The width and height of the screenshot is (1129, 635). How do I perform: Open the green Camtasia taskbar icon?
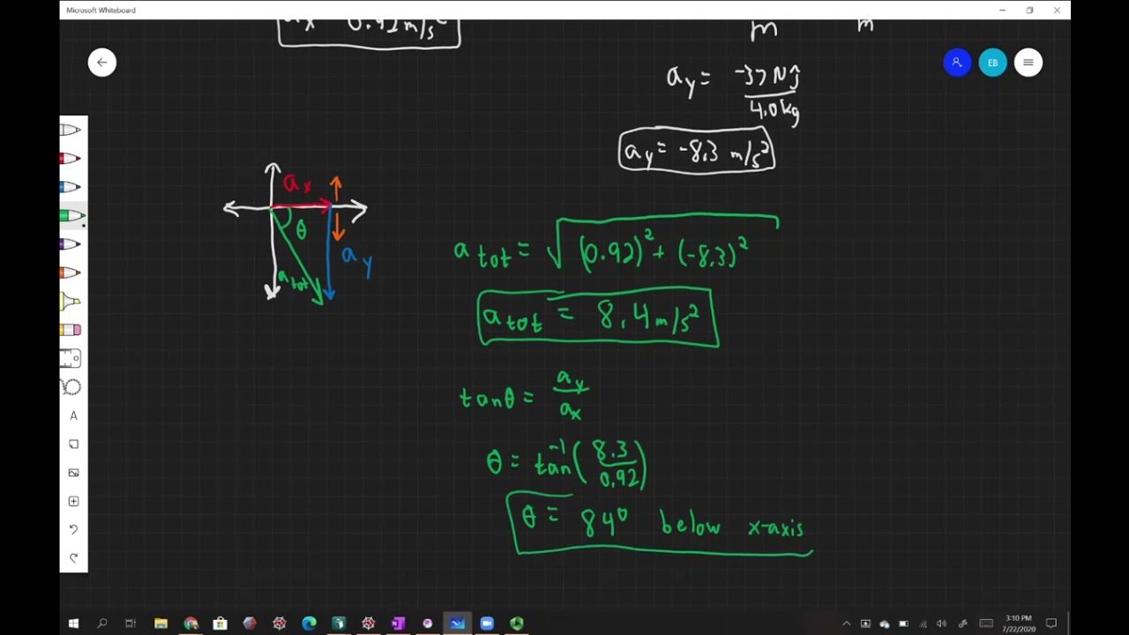[517, 624]
